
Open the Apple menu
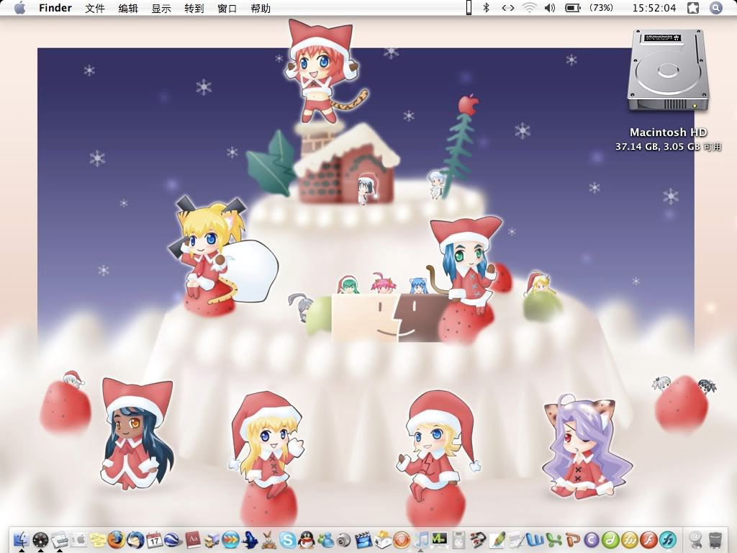19,8
